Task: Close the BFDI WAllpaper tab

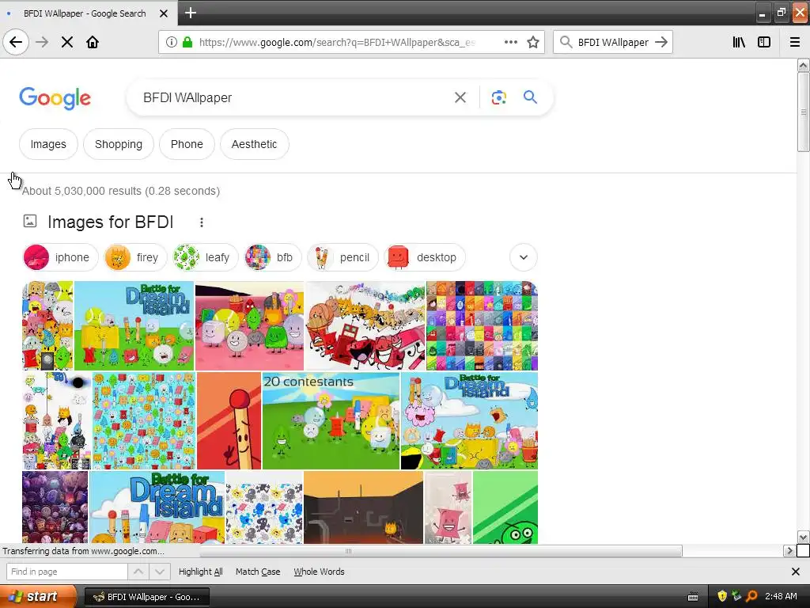Action: (x=164, y=13)
